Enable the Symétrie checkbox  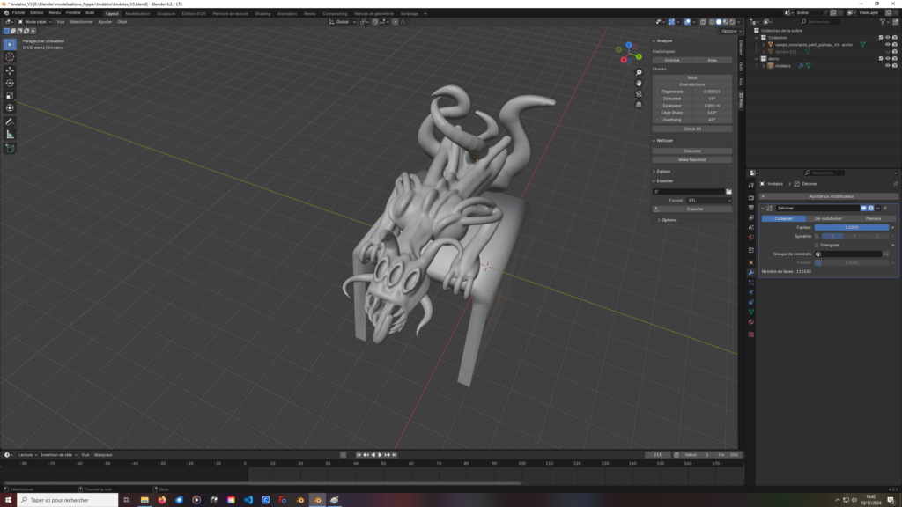click(817, 236)
